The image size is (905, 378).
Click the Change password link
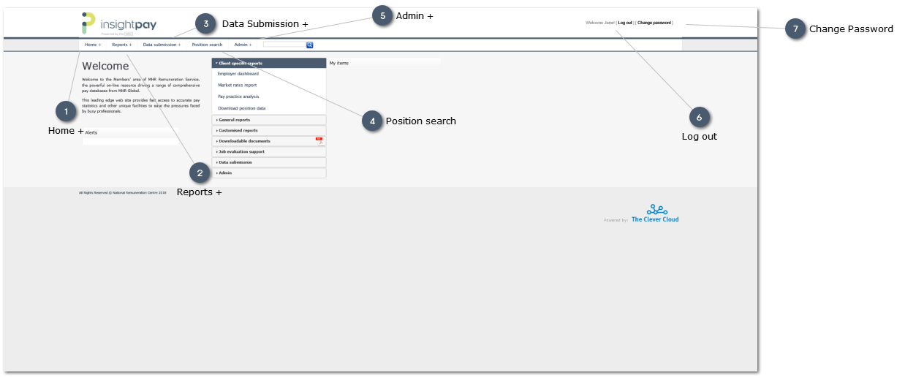point(654,23)
